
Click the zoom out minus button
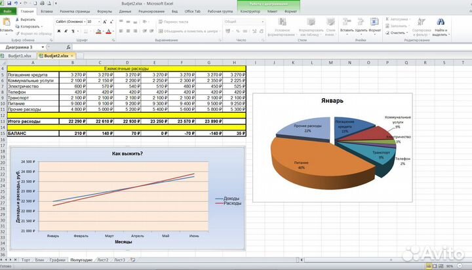pyautogui.click(x=460, y=266)
